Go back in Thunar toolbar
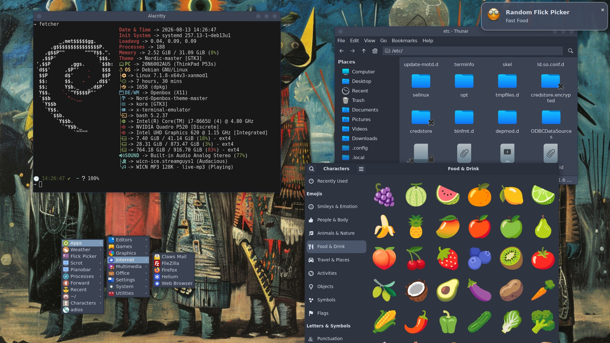This screenshot has height=343, width=610. pyautogui.click(x=342, y=51)
